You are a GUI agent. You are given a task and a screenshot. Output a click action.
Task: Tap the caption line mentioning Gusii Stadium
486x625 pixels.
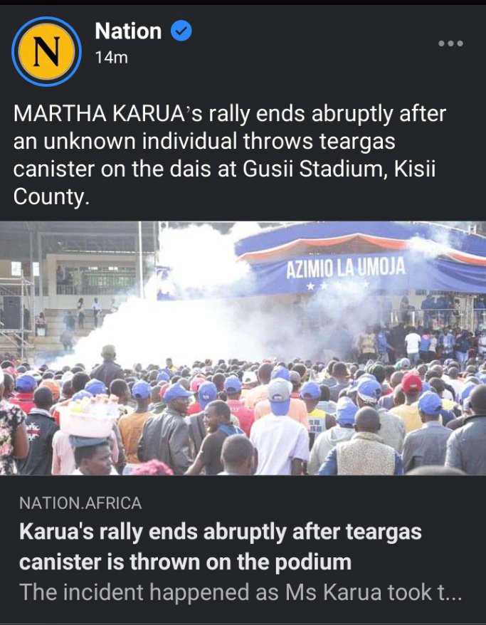click(224, 169)
